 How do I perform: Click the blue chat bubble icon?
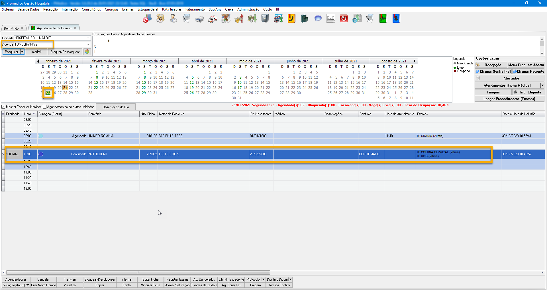[318, 19]
